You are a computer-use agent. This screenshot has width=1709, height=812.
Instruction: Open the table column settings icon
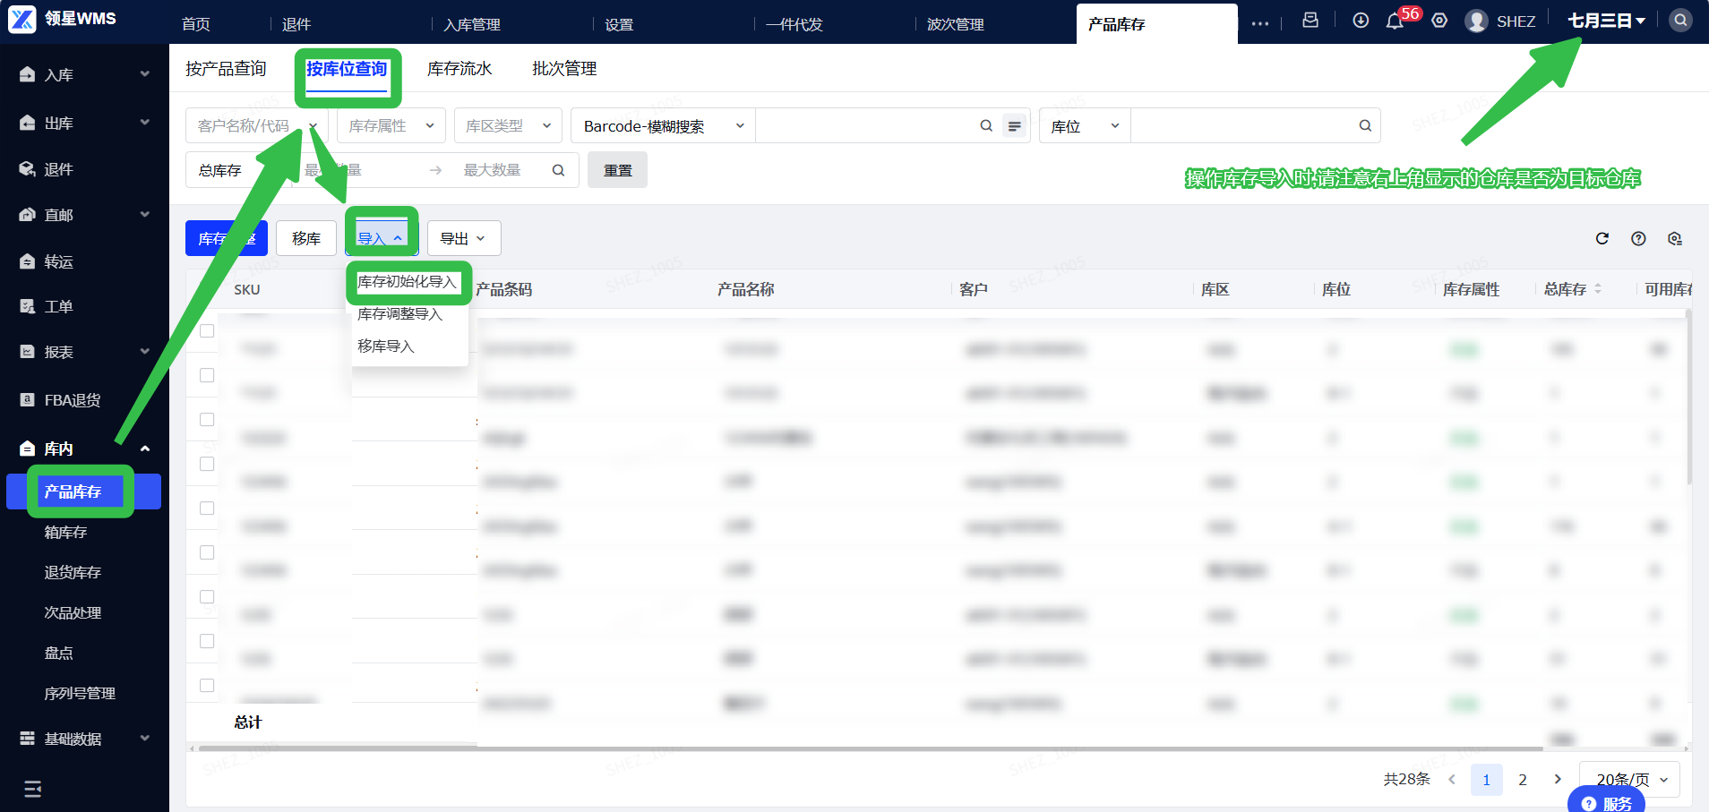pyautogui.click(x=1675, y=238)
